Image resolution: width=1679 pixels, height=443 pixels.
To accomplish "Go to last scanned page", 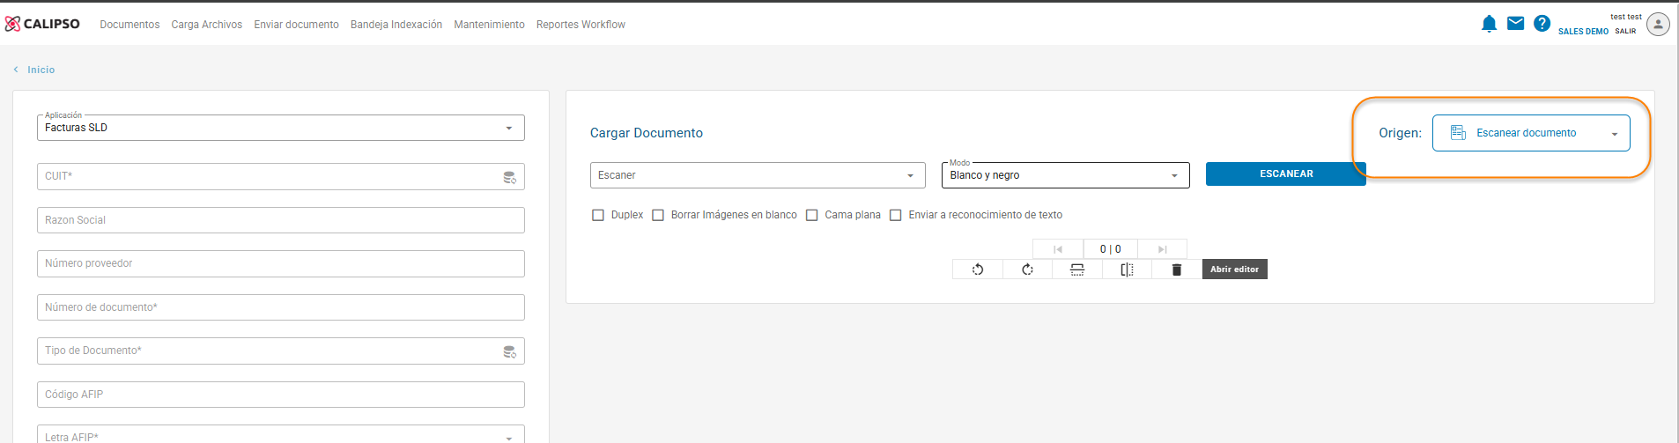I will (1162, 249).
